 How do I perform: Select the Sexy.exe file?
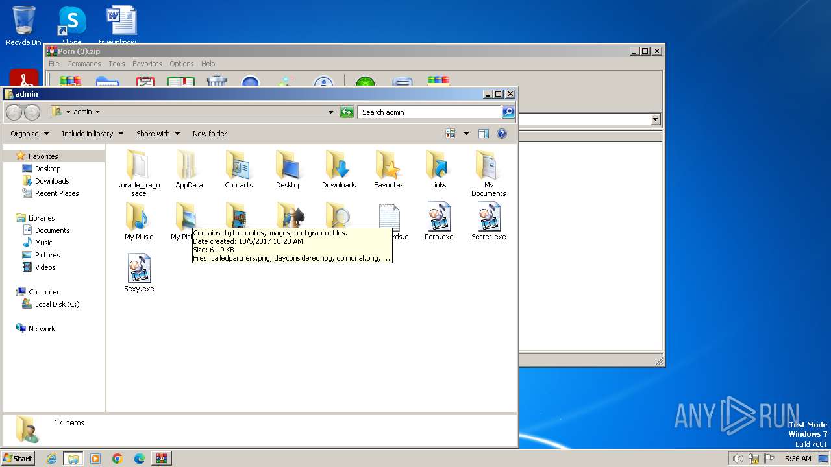(x=139, y=272)
